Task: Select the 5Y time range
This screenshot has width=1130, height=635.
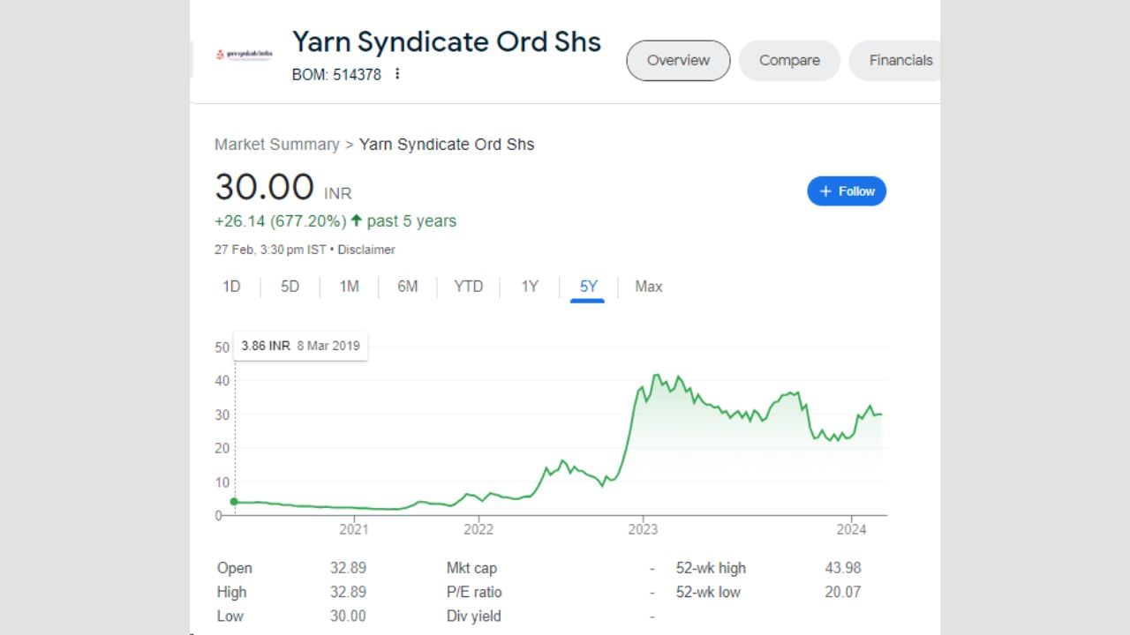Action: click(x=588, y=287)
